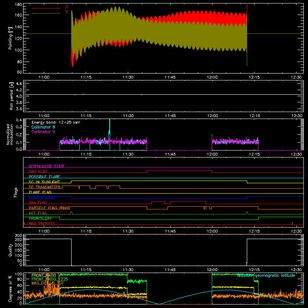
Task: Click the 'Normalized modulation' axis title
Action: click(10, 134)
